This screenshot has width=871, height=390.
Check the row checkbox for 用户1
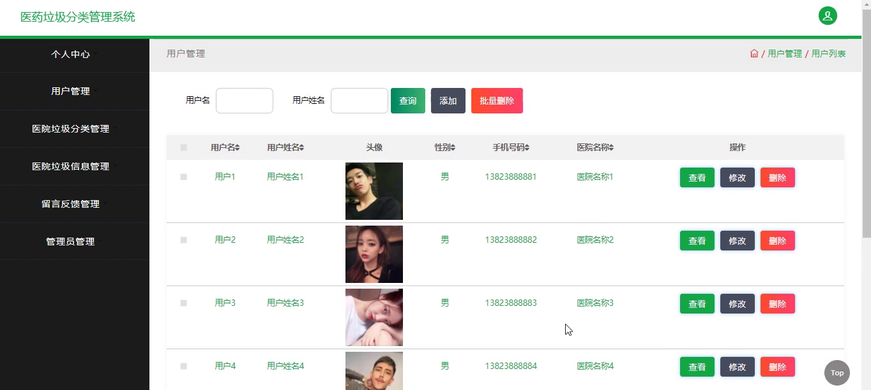pos(183,177)
